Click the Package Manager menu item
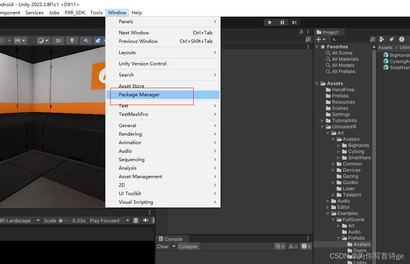Image resolution: width=410 pixels, height=264 pixels. coord(163,95)
